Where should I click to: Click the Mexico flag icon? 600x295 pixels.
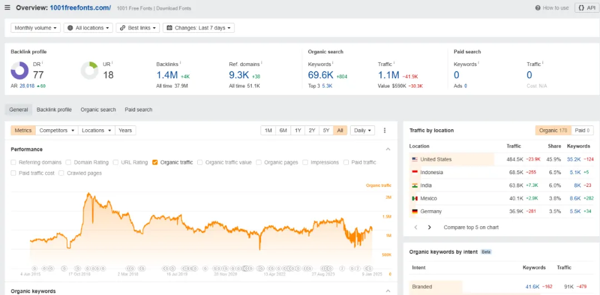[x=414, y=199]
